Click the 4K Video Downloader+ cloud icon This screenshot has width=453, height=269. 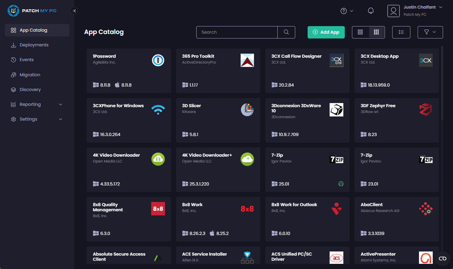pos(247,159)
